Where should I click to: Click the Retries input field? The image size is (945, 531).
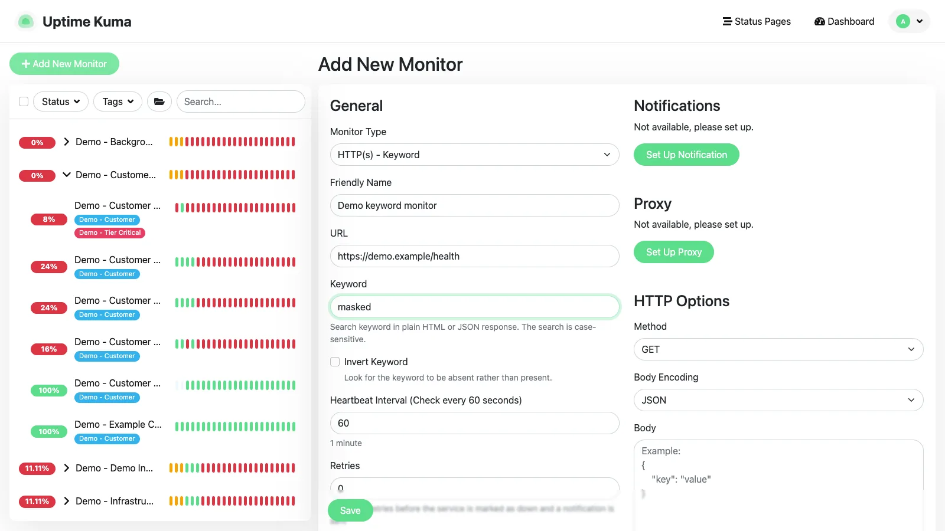pyautogui.click(x=474, y=487)
